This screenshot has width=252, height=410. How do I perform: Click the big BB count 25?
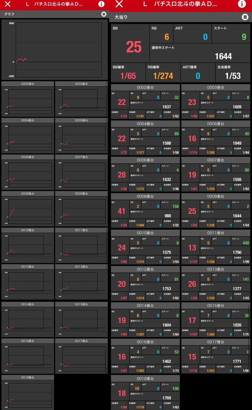tap(134, 47)
